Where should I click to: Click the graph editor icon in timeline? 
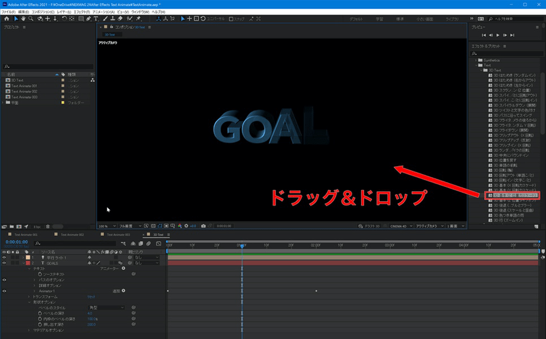[158, 244]
